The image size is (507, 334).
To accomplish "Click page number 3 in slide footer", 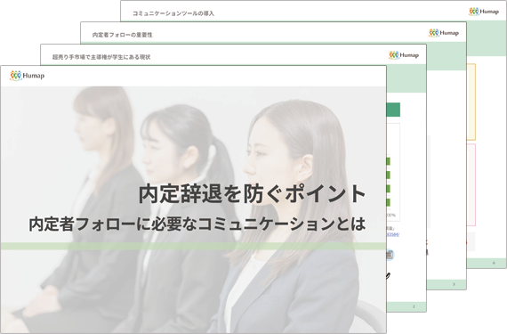I will coord(454,284).
